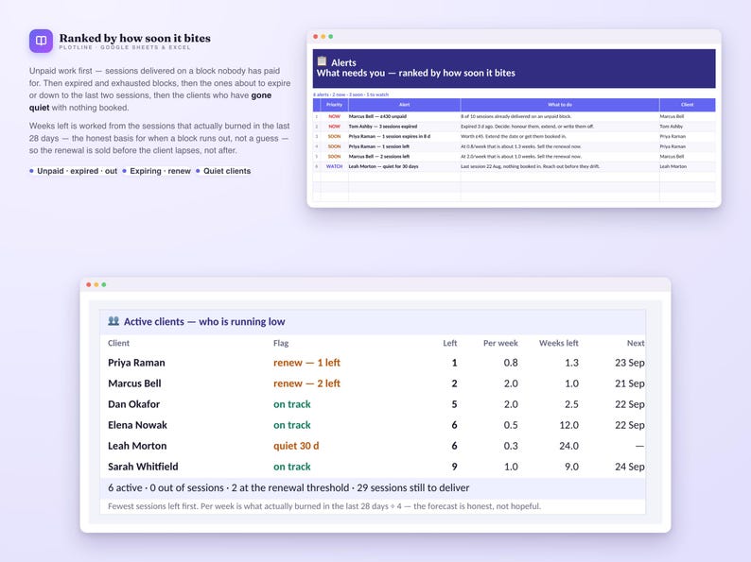Click 'renew — 1 left' flag
The width and height of the screenshot is (751, 562).
[x=306, y=363]
